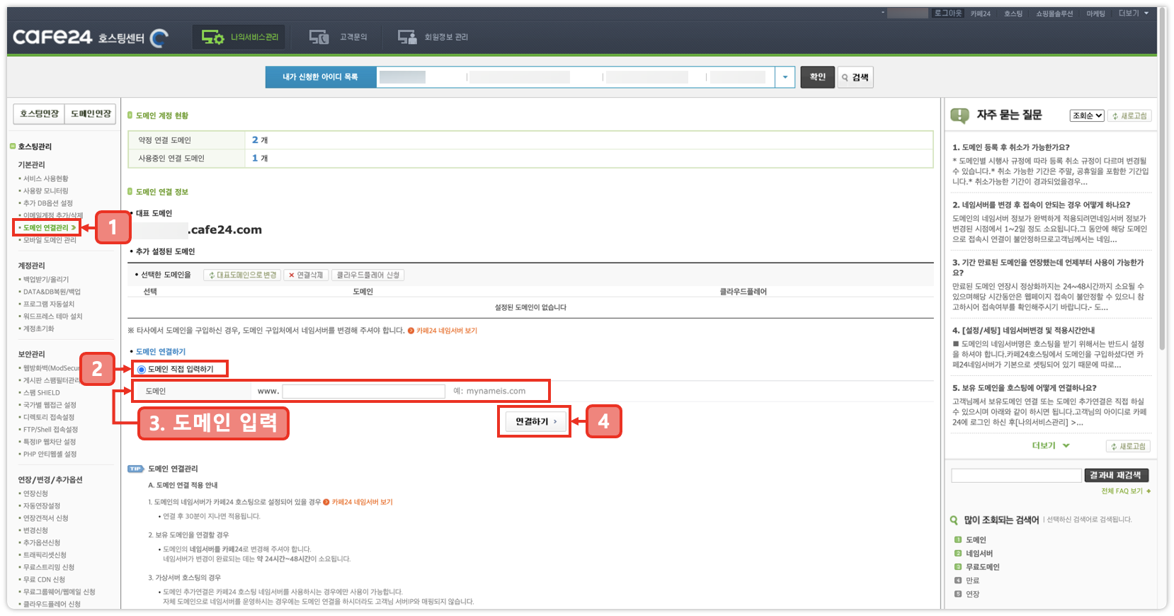1174x616 pixels.
Task: Open 계정초기화 in sidebar
Action: [38, 329]
